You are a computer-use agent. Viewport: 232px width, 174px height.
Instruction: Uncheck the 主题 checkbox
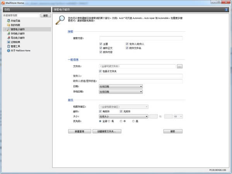pyautogui.click(x=101, y=44)
